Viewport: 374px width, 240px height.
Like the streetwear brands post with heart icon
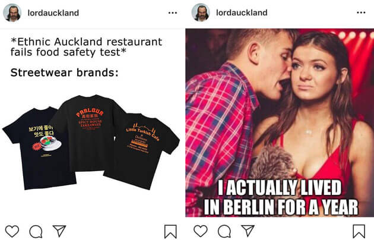(x=12, y=231)
